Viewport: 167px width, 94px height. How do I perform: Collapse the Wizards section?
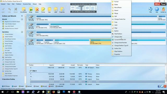(x=22, y=19)
